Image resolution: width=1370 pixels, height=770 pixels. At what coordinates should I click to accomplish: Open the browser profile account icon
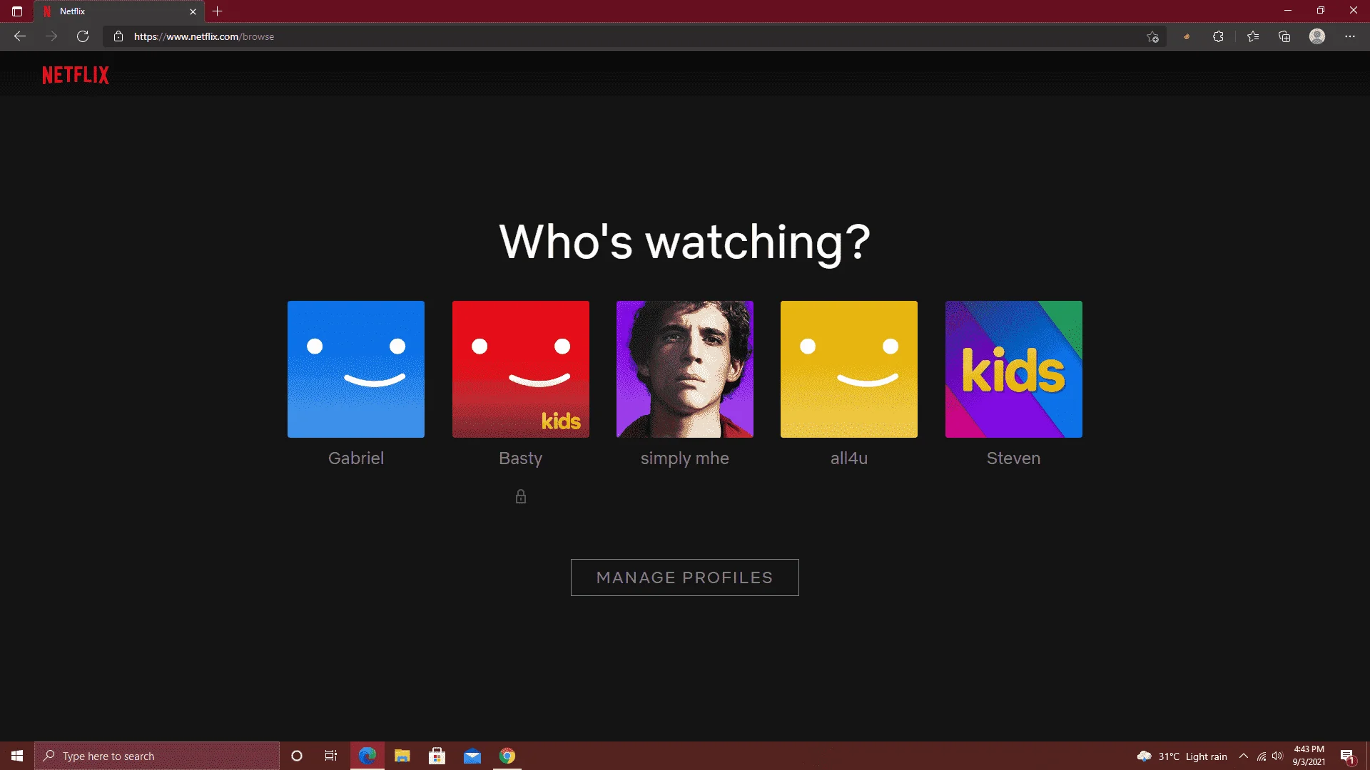click(x=1317, y=36)
